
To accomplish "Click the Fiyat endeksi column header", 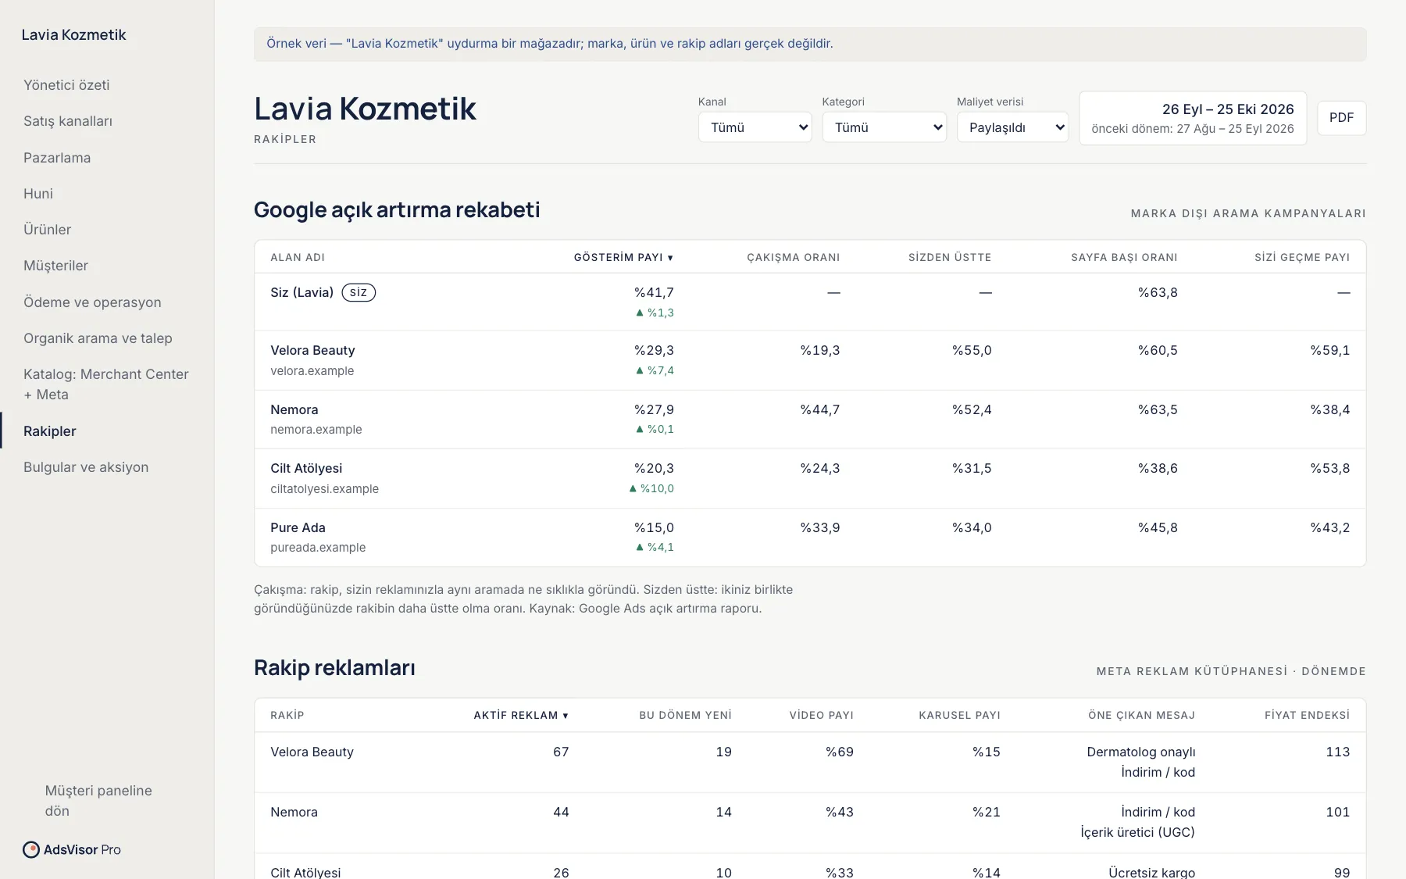I will point(1307,715).
